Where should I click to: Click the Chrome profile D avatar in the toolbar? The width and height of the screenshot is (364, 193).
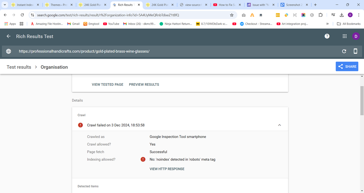click(x=350, y=15)
